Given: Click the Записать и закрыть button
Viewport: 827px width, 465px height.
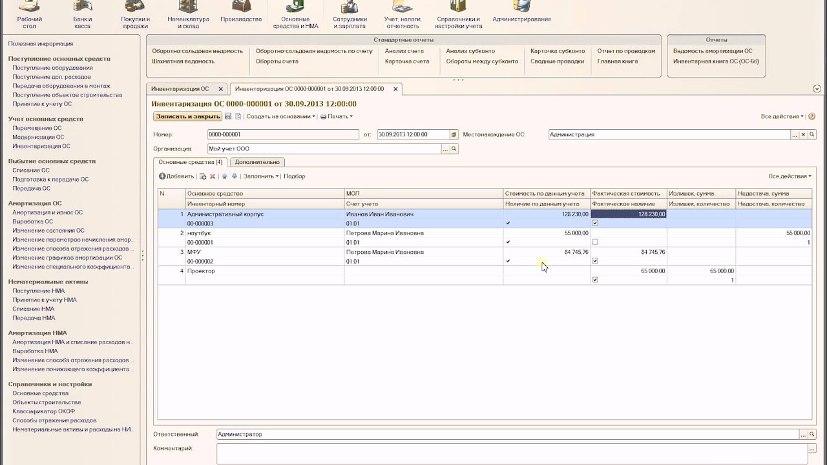Looking at the screenshot, I should [x=187, y=116].
